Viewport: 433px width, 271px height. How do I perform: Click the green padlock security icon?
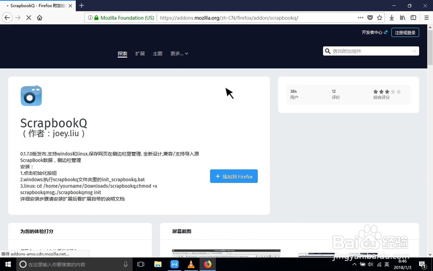pyautogui.click(x=96, y=18)
